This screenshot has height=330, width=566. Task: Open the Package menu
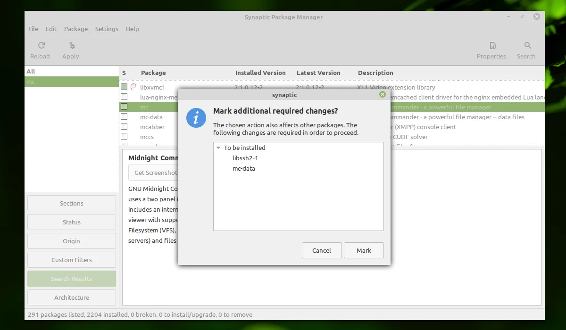click(76, 29)
